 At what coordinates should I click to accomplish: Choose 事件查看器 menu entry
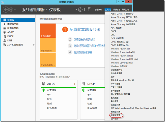[116, 91]
